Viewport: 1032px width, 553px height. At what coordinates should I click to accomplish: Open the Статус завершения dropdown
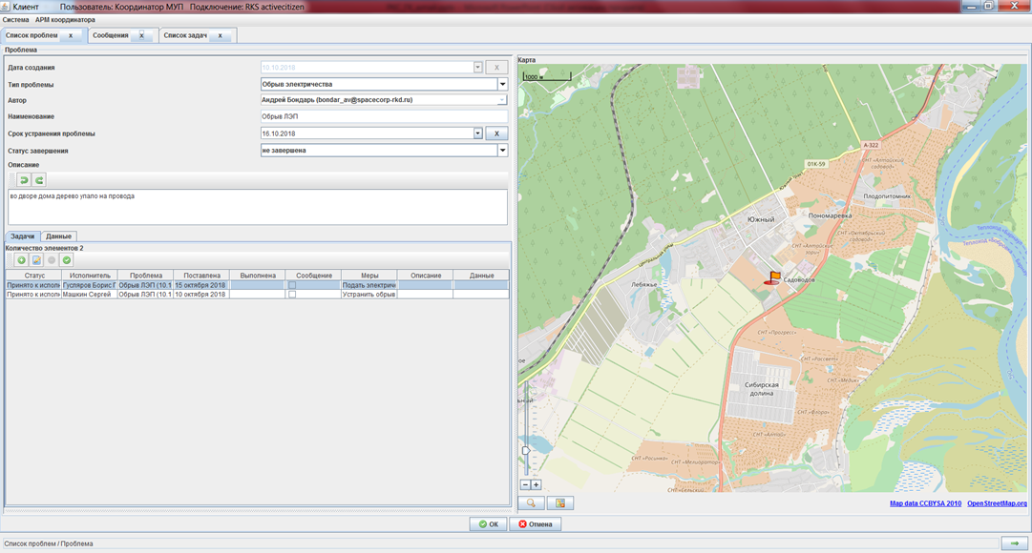(502, 150)
